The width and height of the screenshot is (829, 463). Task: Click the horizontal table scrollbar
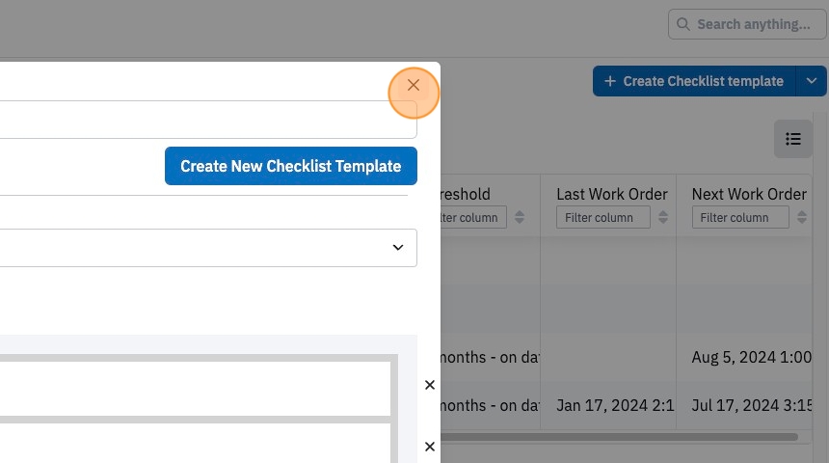tap(619, 437)
